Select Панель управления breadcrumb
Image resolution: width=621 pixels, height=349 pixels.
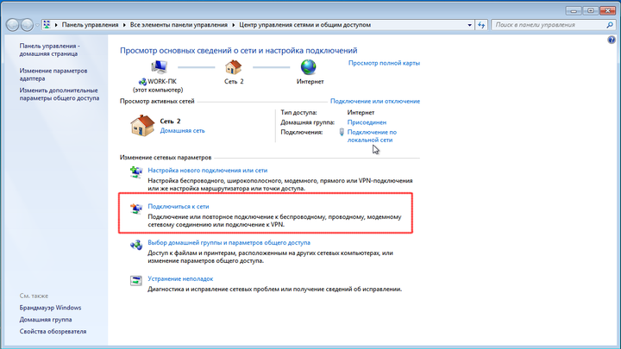(x=90, y=25)
